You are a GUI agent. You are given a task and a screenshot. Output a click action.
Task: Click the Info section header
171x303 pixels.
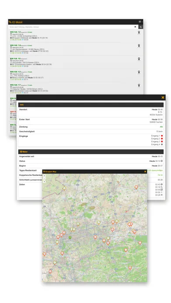coord(91,105)
